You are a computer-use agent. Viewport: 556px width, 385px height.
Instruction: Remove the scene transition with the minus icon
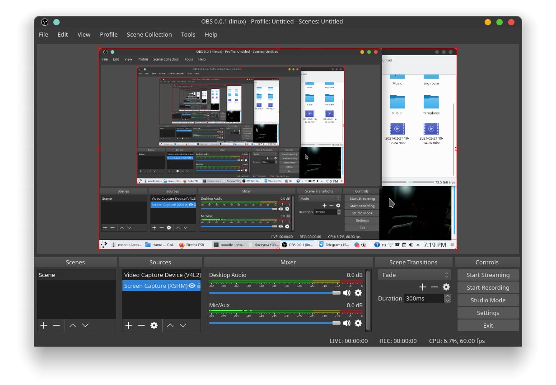point(435,287)
